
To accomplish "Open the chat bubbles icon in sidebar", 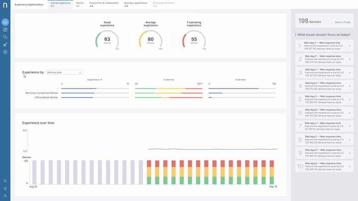I will pyautogui.click(x=5, y=37).
